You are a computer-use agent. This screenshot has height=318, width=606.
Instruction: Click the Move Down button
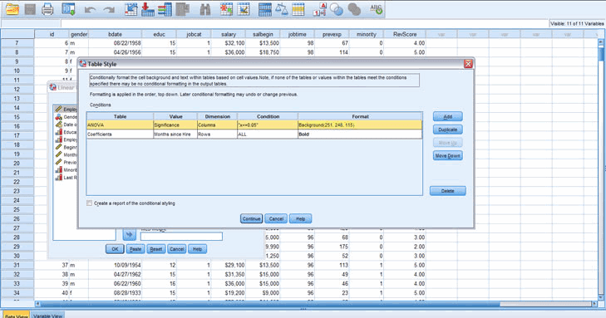447,156
